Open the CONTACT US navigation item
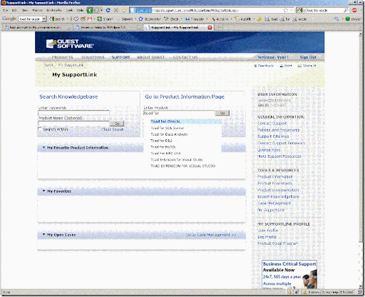Image resolution: width=365 pixels, height=297 pixels. 185,57
